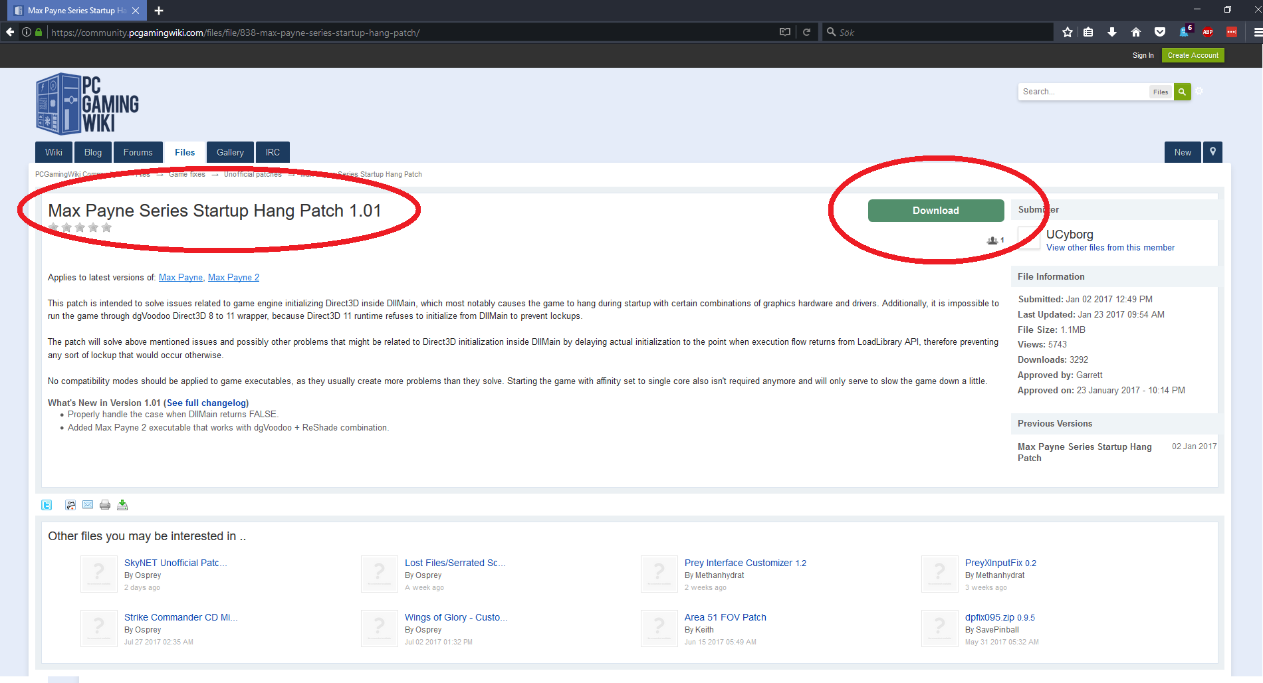Open the IRC tab
The height and width of the screenshot is (683, 1263).
click(273, 152)
